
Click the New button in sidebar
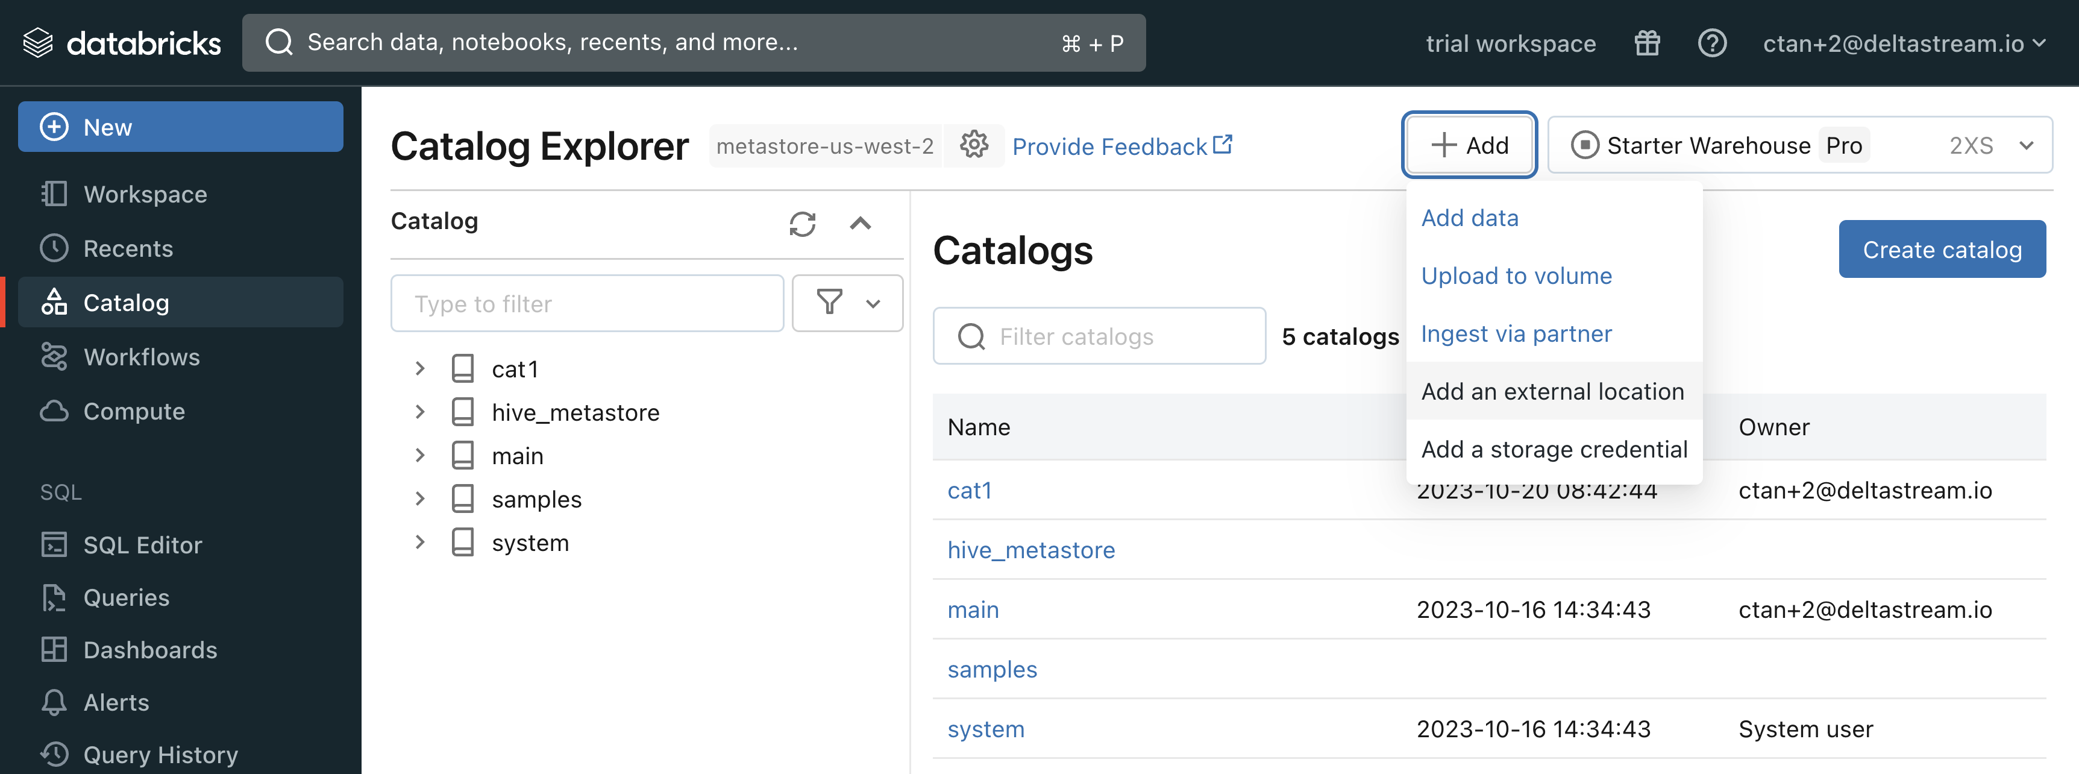point(181,127)
